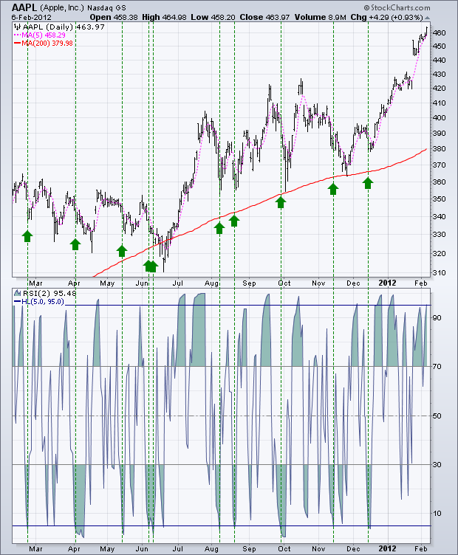Click Aug on the bottom RSI time axis

211,549
